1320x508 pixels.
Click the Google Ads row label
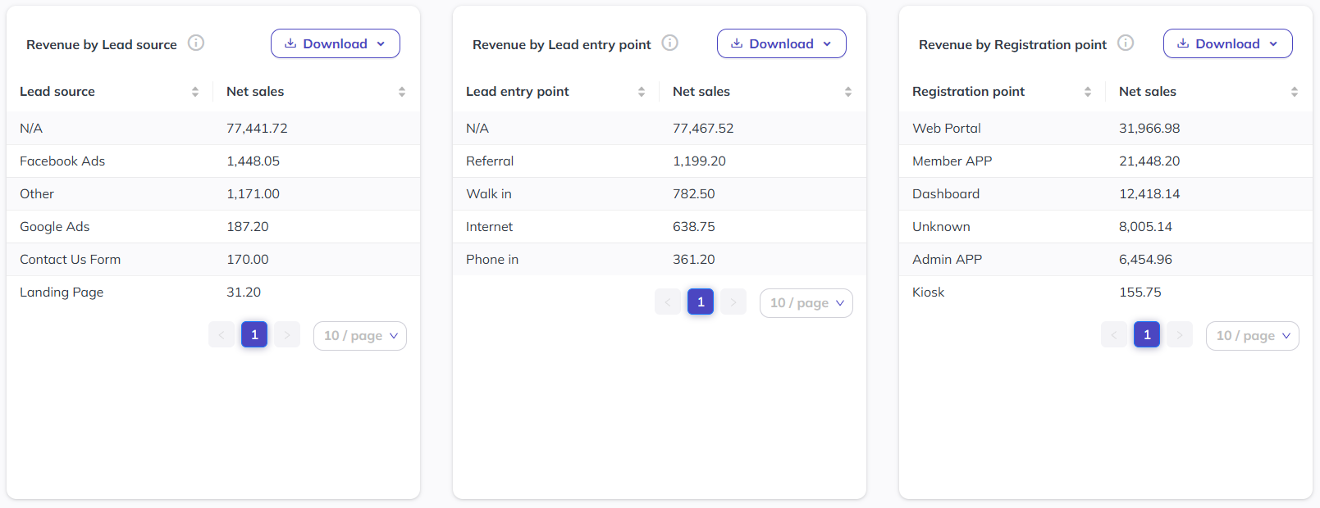point(55,227)
